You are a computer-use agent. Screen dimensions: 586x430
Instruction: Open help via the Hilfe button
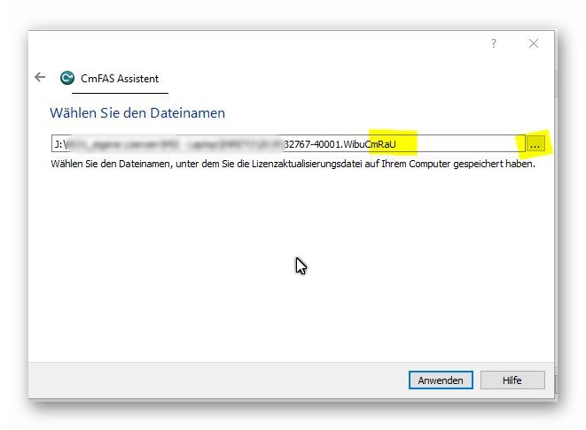512,380
